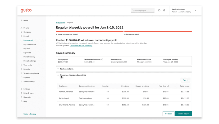Open the Help section
Image resolution: width=219 pixels, height=124 pixels.
click(x=25, y=101)
